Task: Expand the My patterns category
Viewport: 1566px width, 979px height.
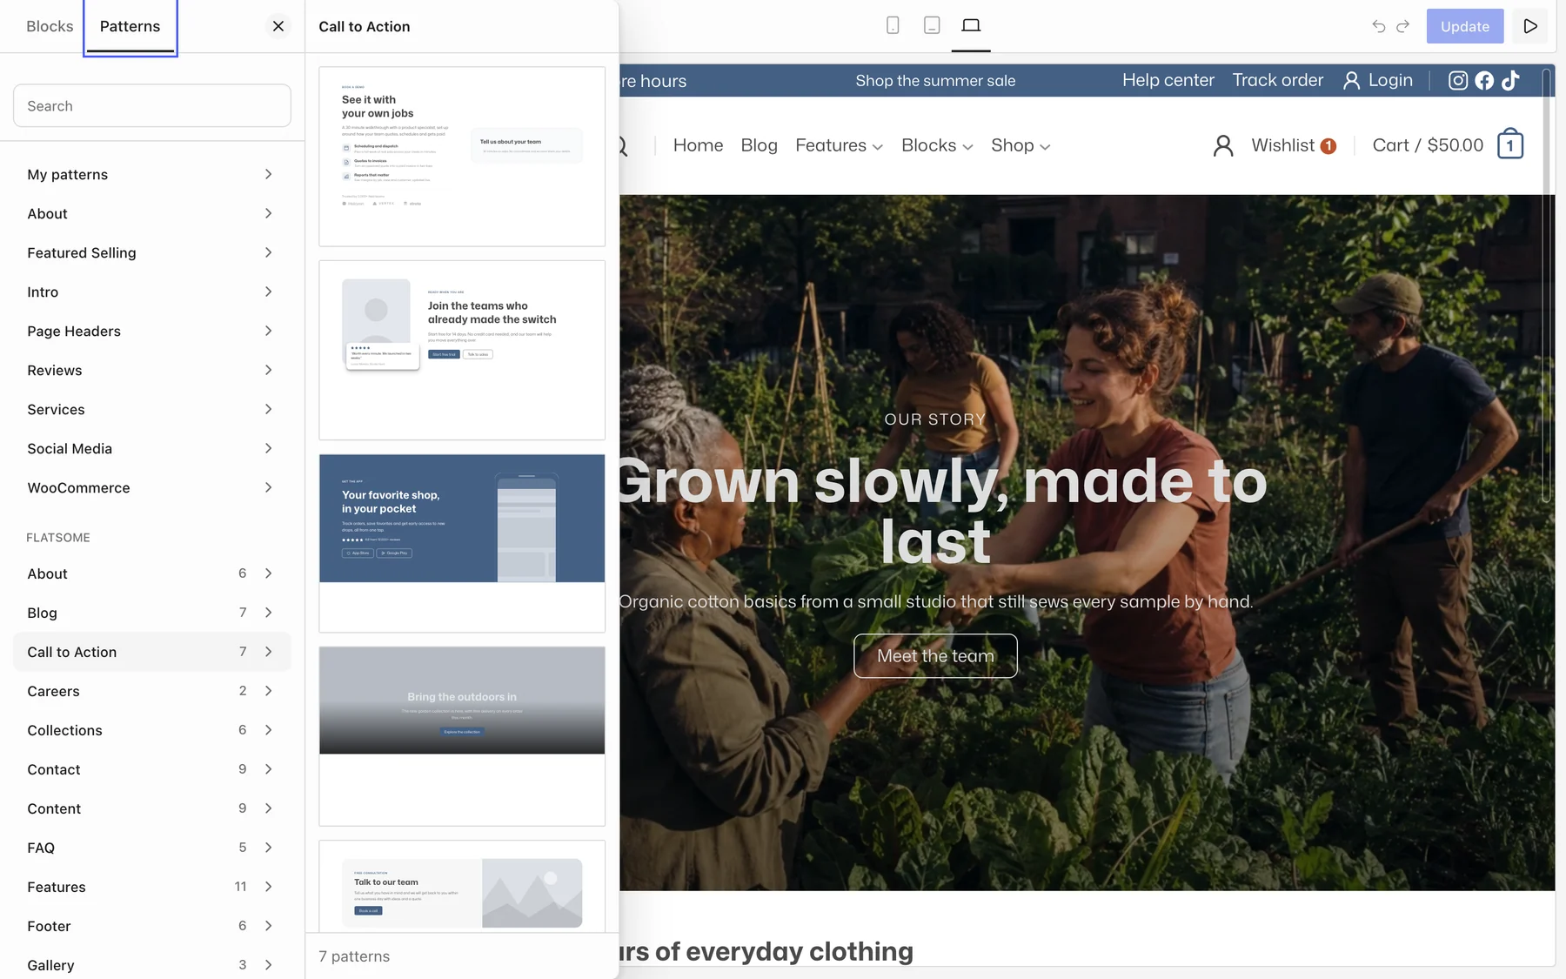Action: pos(152,174)
